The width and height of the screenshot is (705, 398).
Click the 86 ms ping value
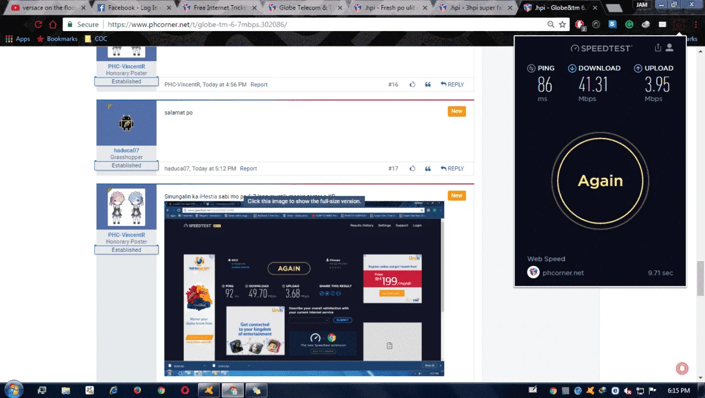pyautogui.click(x=545, y=85)
